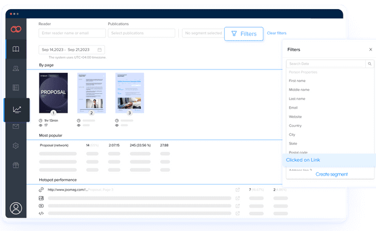Select the page 3 thumbnail
The image size is (376, 231).
[x=129, y=93]
